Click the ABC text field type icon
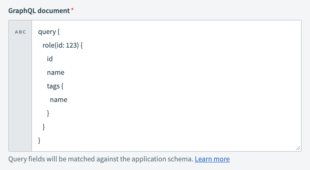The height and width of the screenshot is (170, 310). pos(20,32)
